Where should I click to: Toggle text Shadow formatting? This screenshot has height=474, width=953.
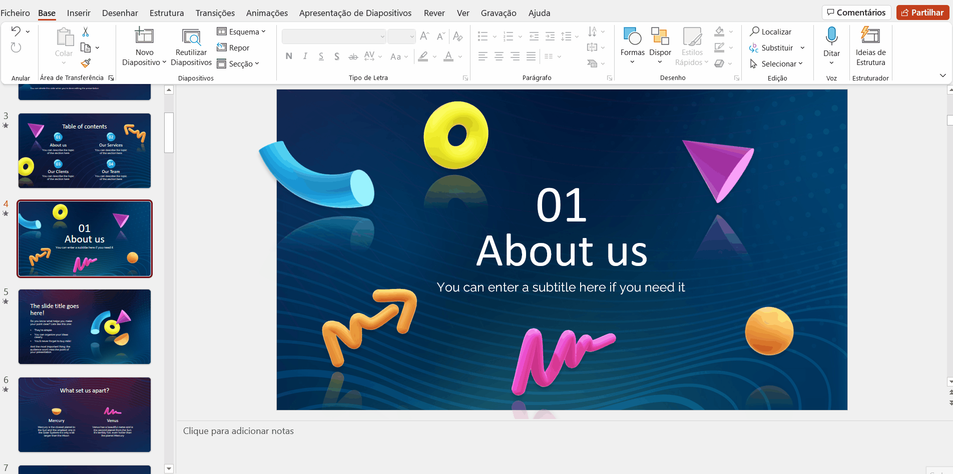click(x=337, y=56)
